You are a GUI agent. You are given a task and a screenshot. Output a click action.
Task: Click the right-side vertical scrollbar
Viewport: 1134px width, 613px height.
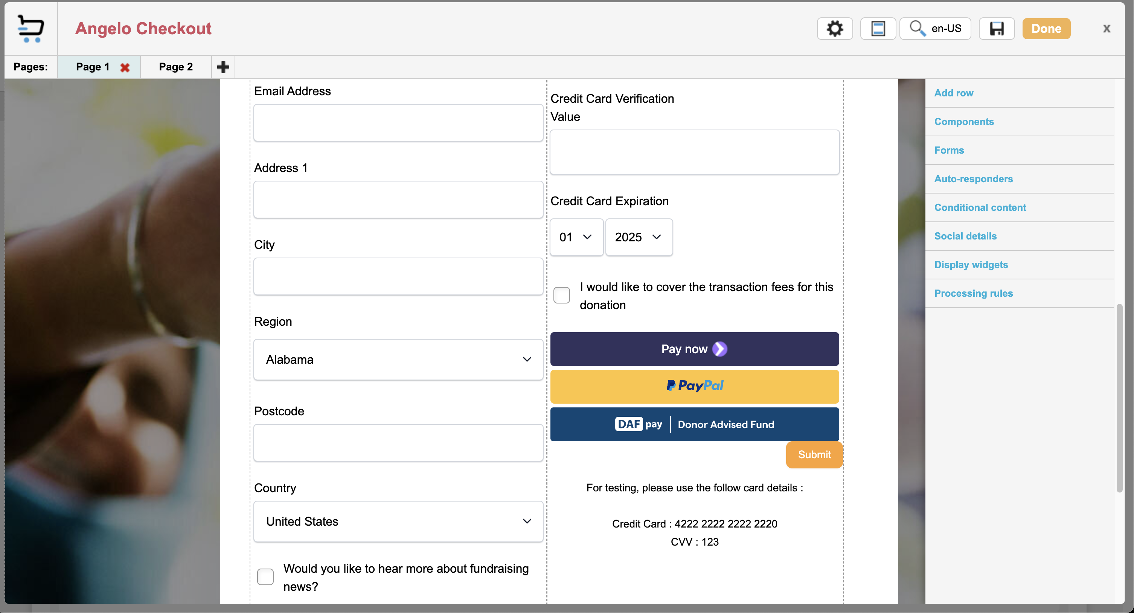tap(1119, 398)
